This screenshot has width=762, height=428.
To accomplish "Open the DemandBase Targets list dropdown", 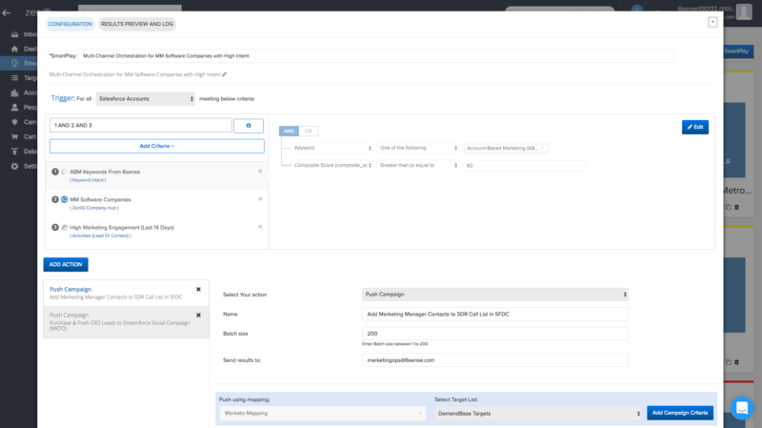I will pos(538,414).
